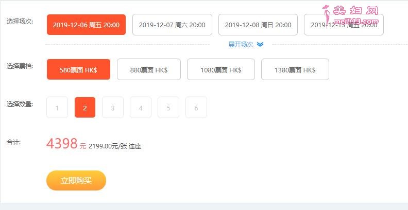Choose quantity 3 tickets

pyautogui.click(x=113, y=107)
